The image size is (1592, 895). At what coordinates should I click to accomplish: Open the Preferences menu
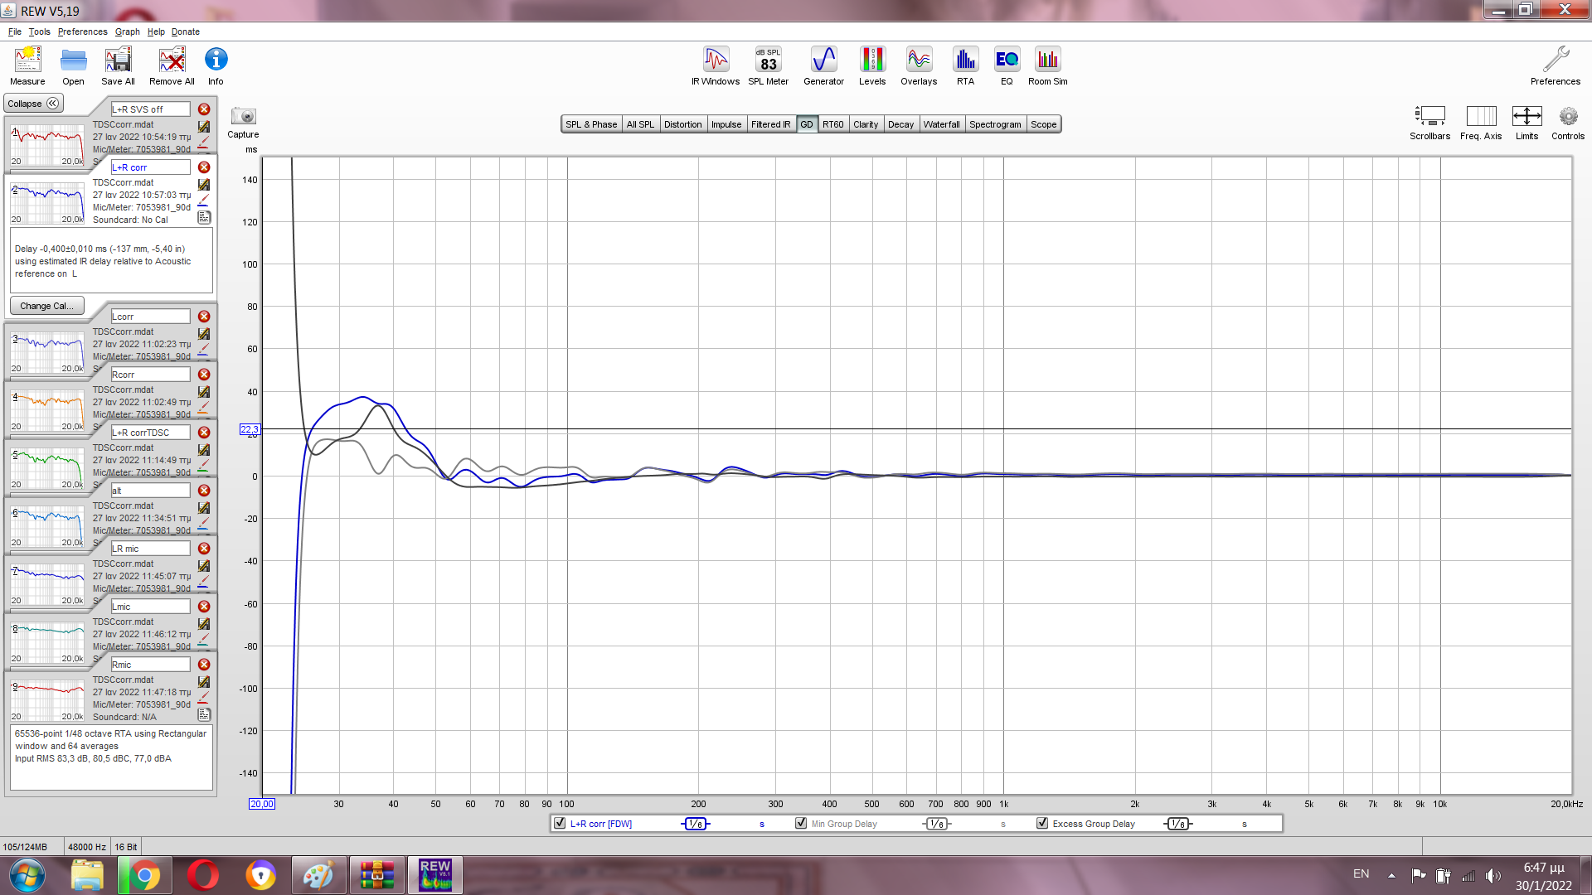[82, 31]
